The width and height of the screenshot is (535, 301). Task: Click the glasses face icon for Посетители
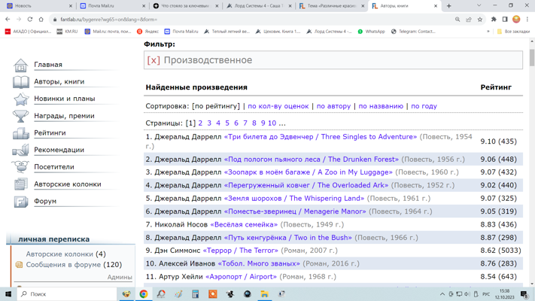20,167
